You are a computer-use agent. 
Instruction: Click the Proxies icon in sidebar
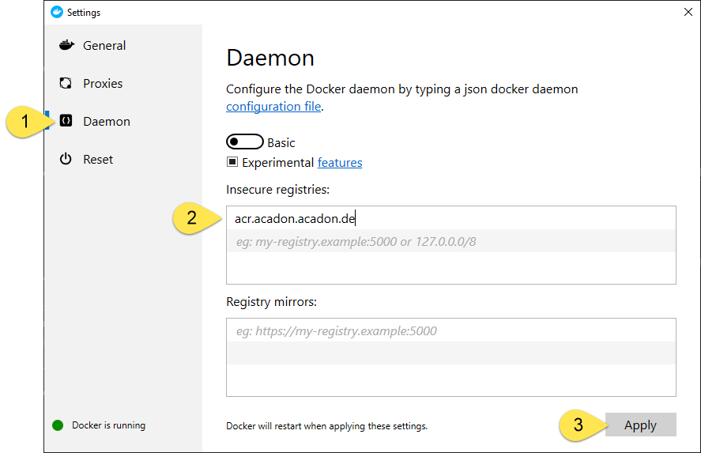(66, 83)
